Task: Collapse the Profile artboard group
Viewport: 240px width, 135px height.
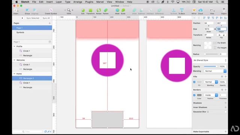Action: pos(14,46)
